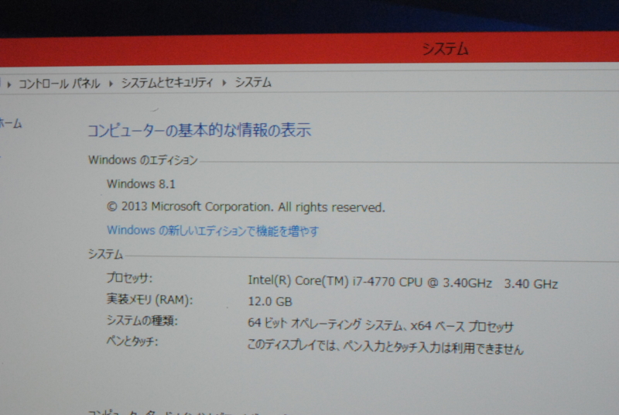Open the システムとセキュリティ breadcrumb
The width and height of the screenshot is (619, 415).
click(167, 83)
